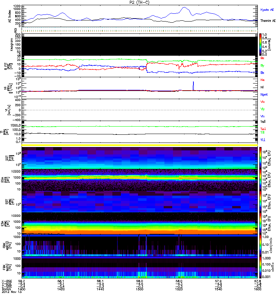Select the "Kyoto AE" legend label
This screenshot has width=279, height=297.
[x=267, y=10]
